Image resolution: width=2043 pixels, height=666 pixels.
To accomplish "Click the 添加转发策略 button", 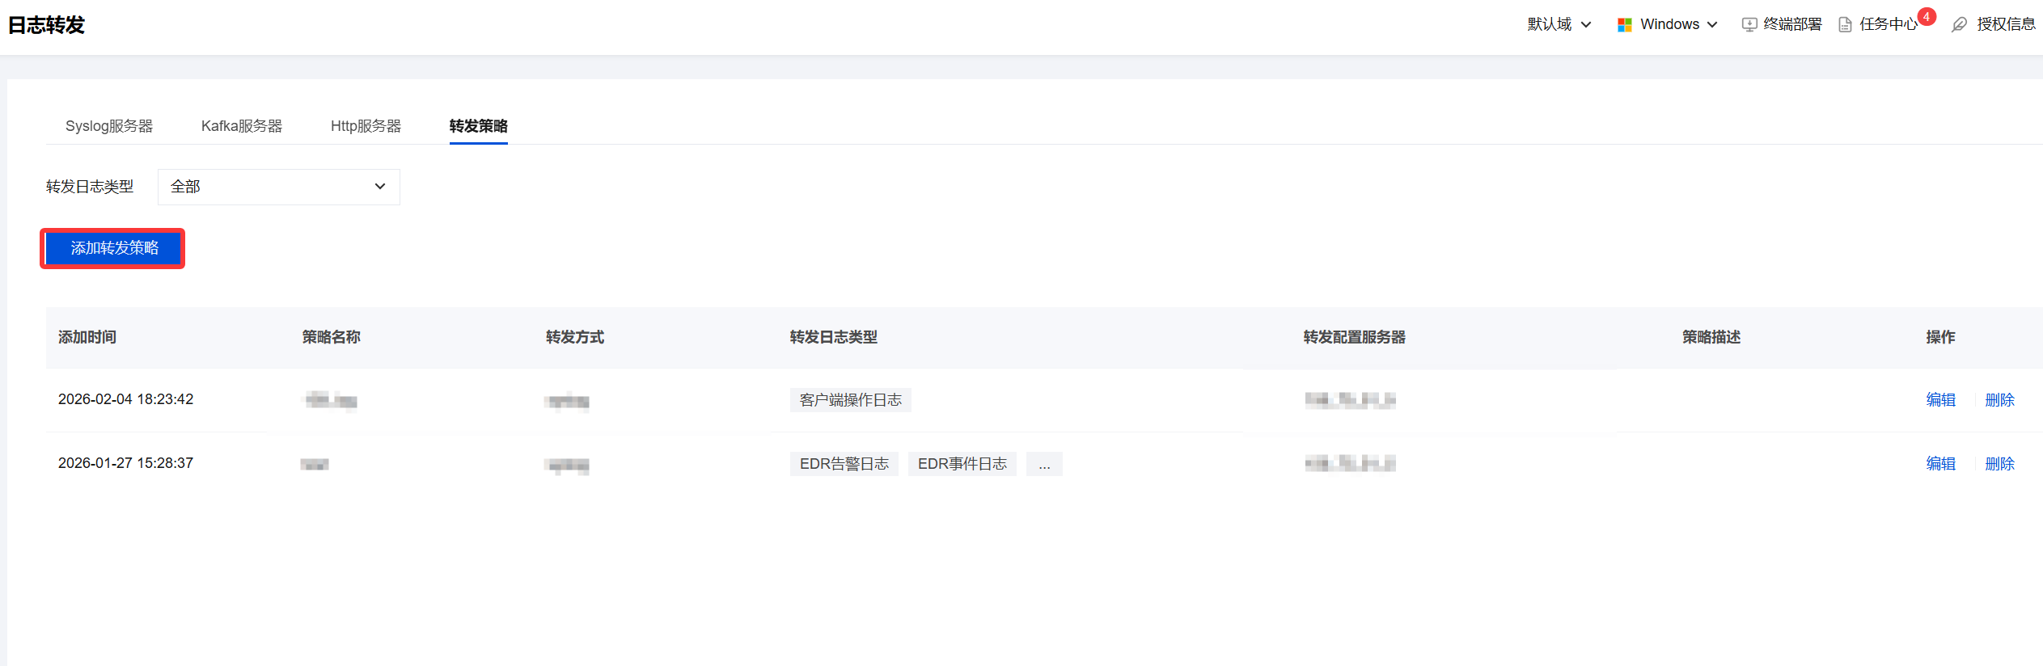I will [x=113, y=248].
